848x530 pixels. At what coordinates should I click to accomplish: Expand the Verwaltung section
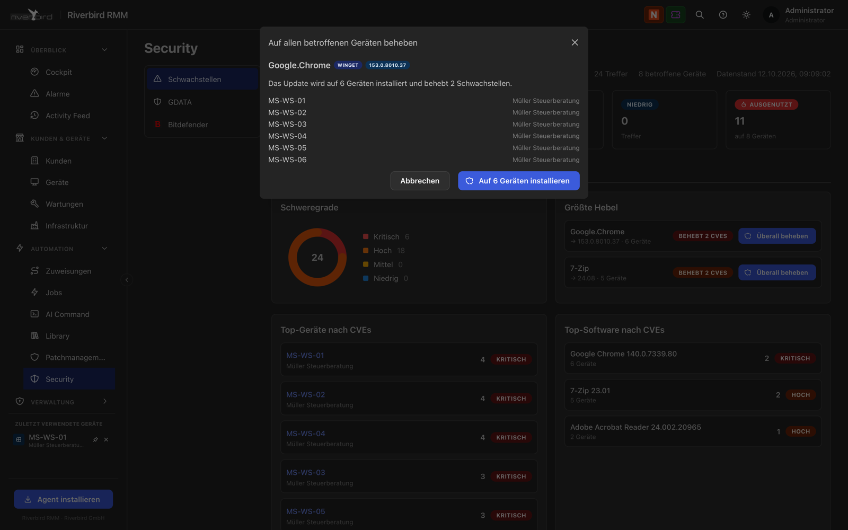(x=104, y=402)
